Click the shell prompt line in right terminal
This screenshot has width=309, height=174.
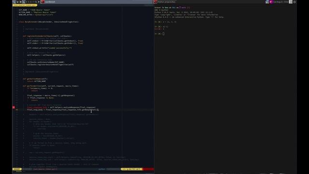(172, 8)
